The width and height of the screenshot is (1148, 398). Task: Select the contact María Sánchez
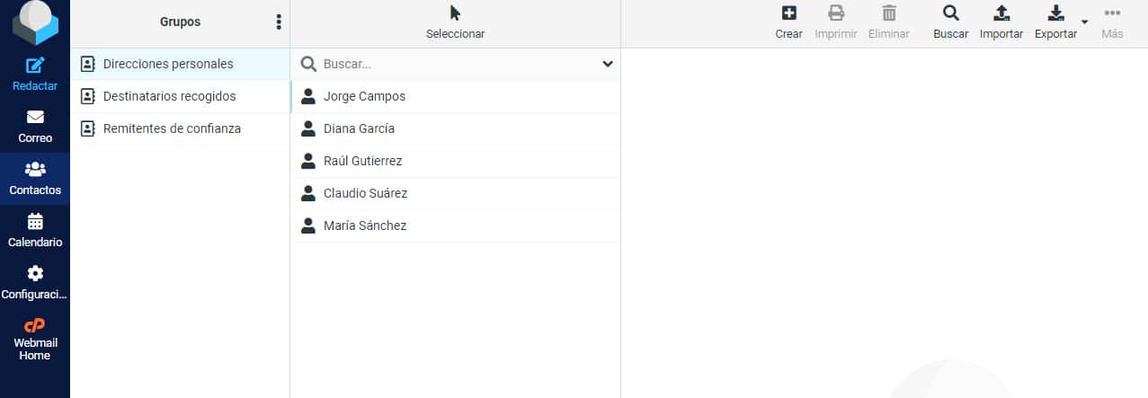[365, 226]
